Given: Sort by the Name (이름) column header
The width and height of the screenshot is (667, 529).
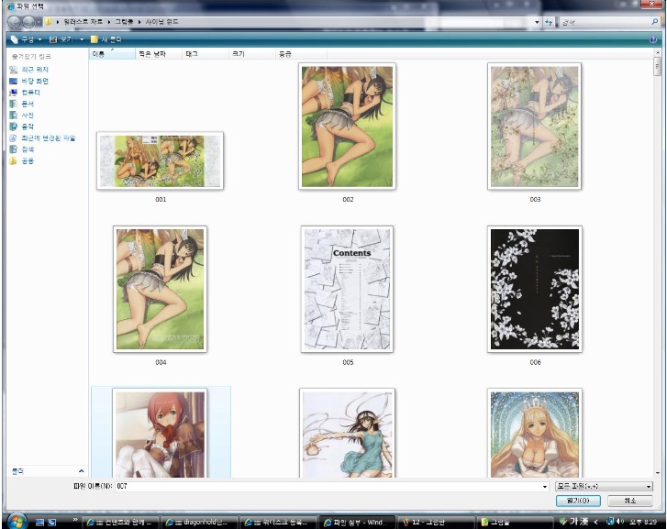Looking at the screenshot, I should (99, 55).
